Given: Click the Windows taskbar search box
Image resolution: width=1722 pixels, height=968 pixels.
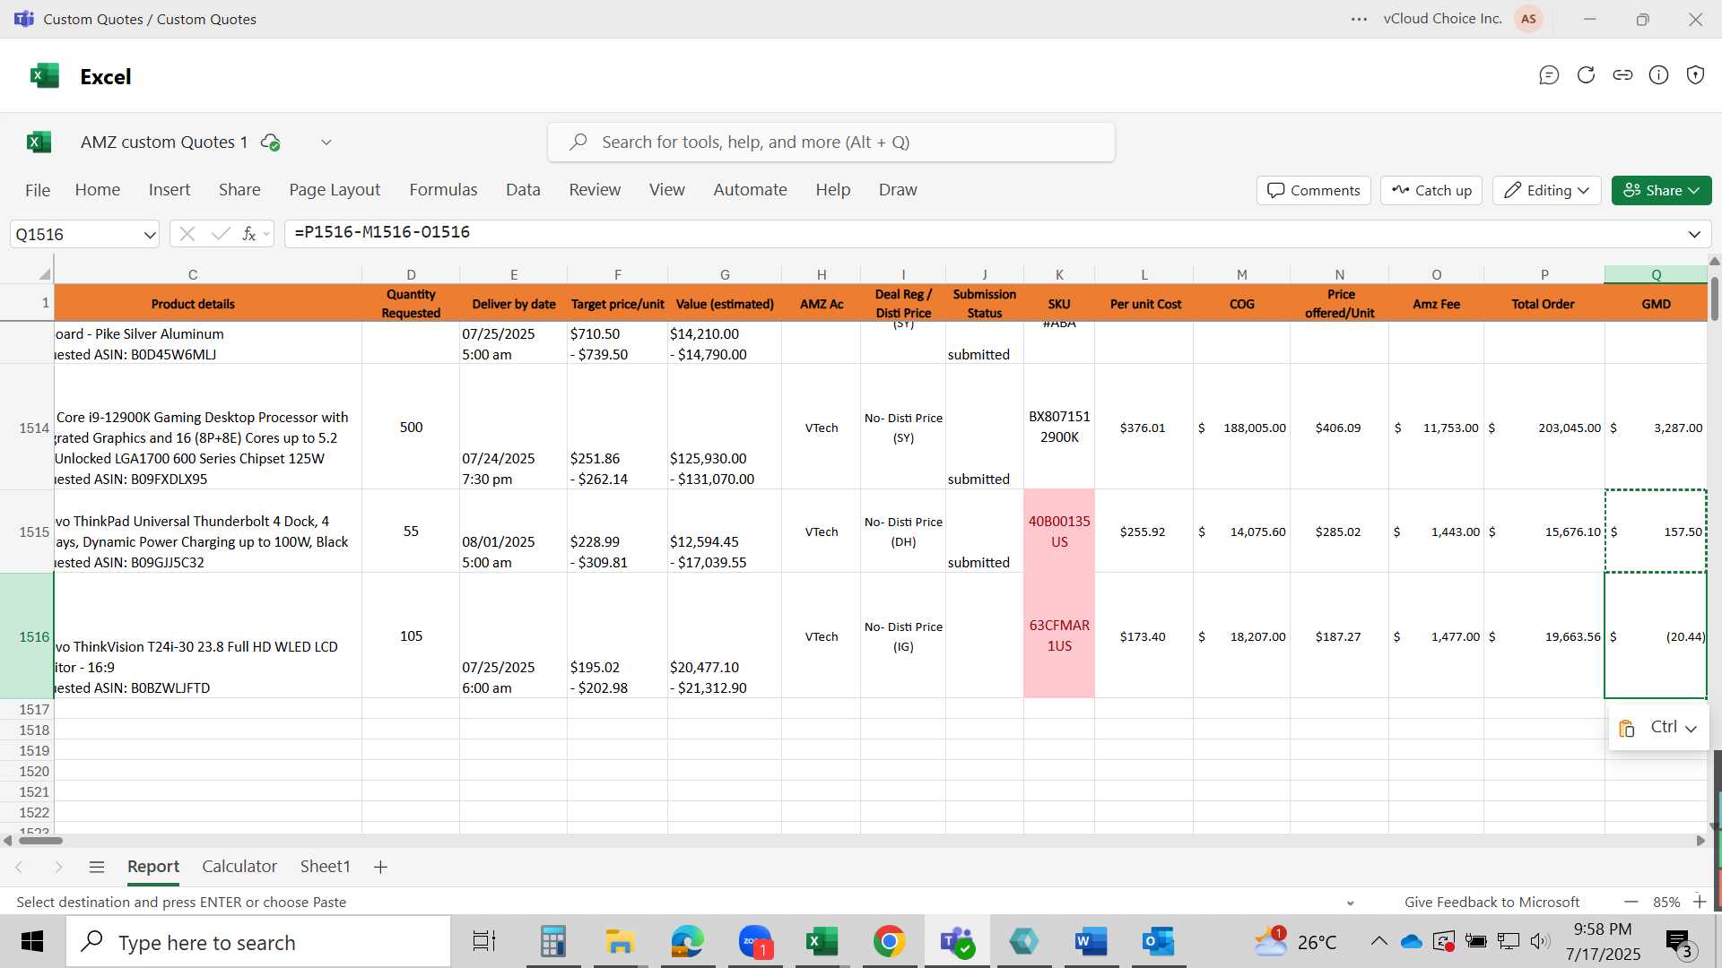Looking at the screenshot, I should 259,943.
